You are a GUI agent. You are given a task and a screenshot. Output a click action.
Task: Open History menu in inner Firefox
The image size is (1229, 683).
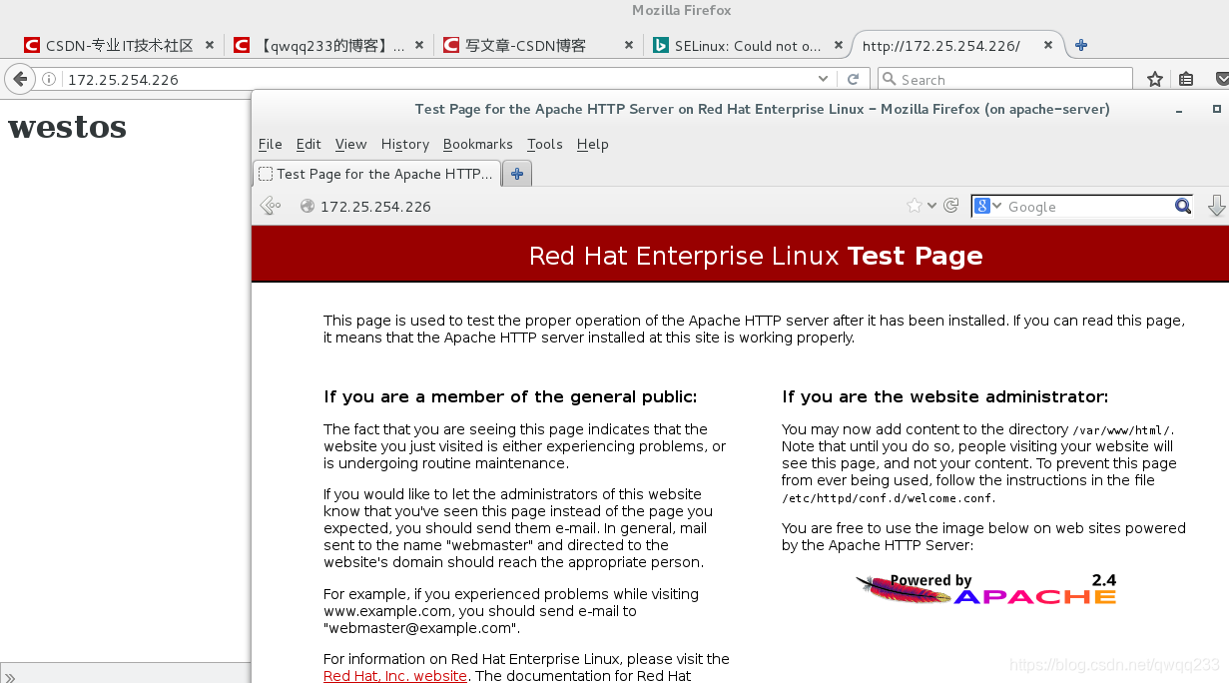coord(404,144)
